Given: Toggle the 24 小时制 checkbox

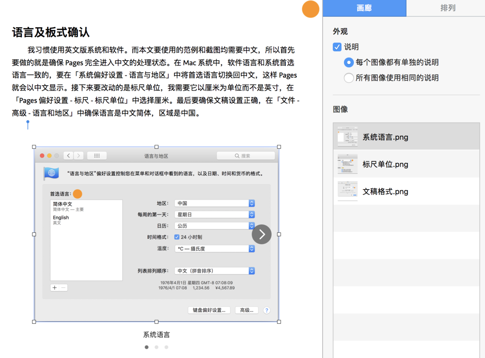Looking at the screenshot, I should pos(177,237).
